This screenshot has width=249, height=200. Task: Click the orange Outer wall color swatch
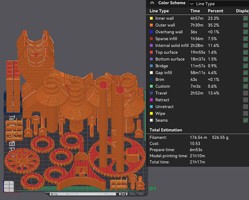pyautogui.click(x=151, y=25)
